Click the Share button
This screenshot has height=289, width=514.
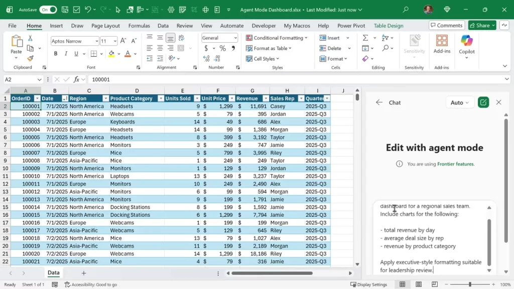pos(480,25)
